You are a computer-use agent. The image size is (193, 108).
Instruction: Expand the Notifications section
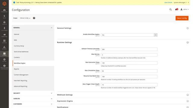[188, 107]
